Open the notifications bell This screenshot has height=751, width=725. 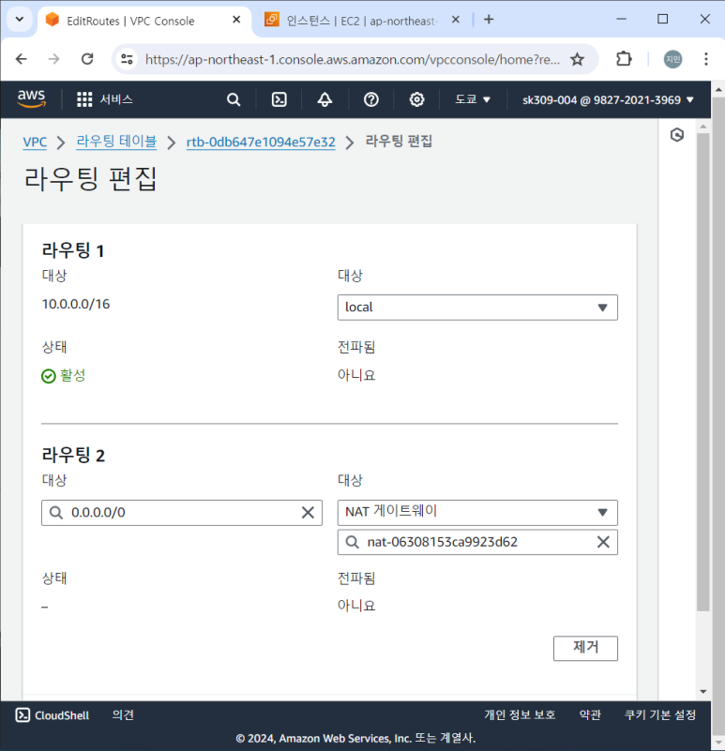[x=325, y=99]
